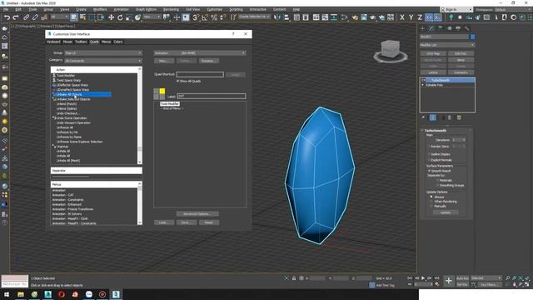
Task: Click the New... quad set button
Action: [x=164, y=61]
